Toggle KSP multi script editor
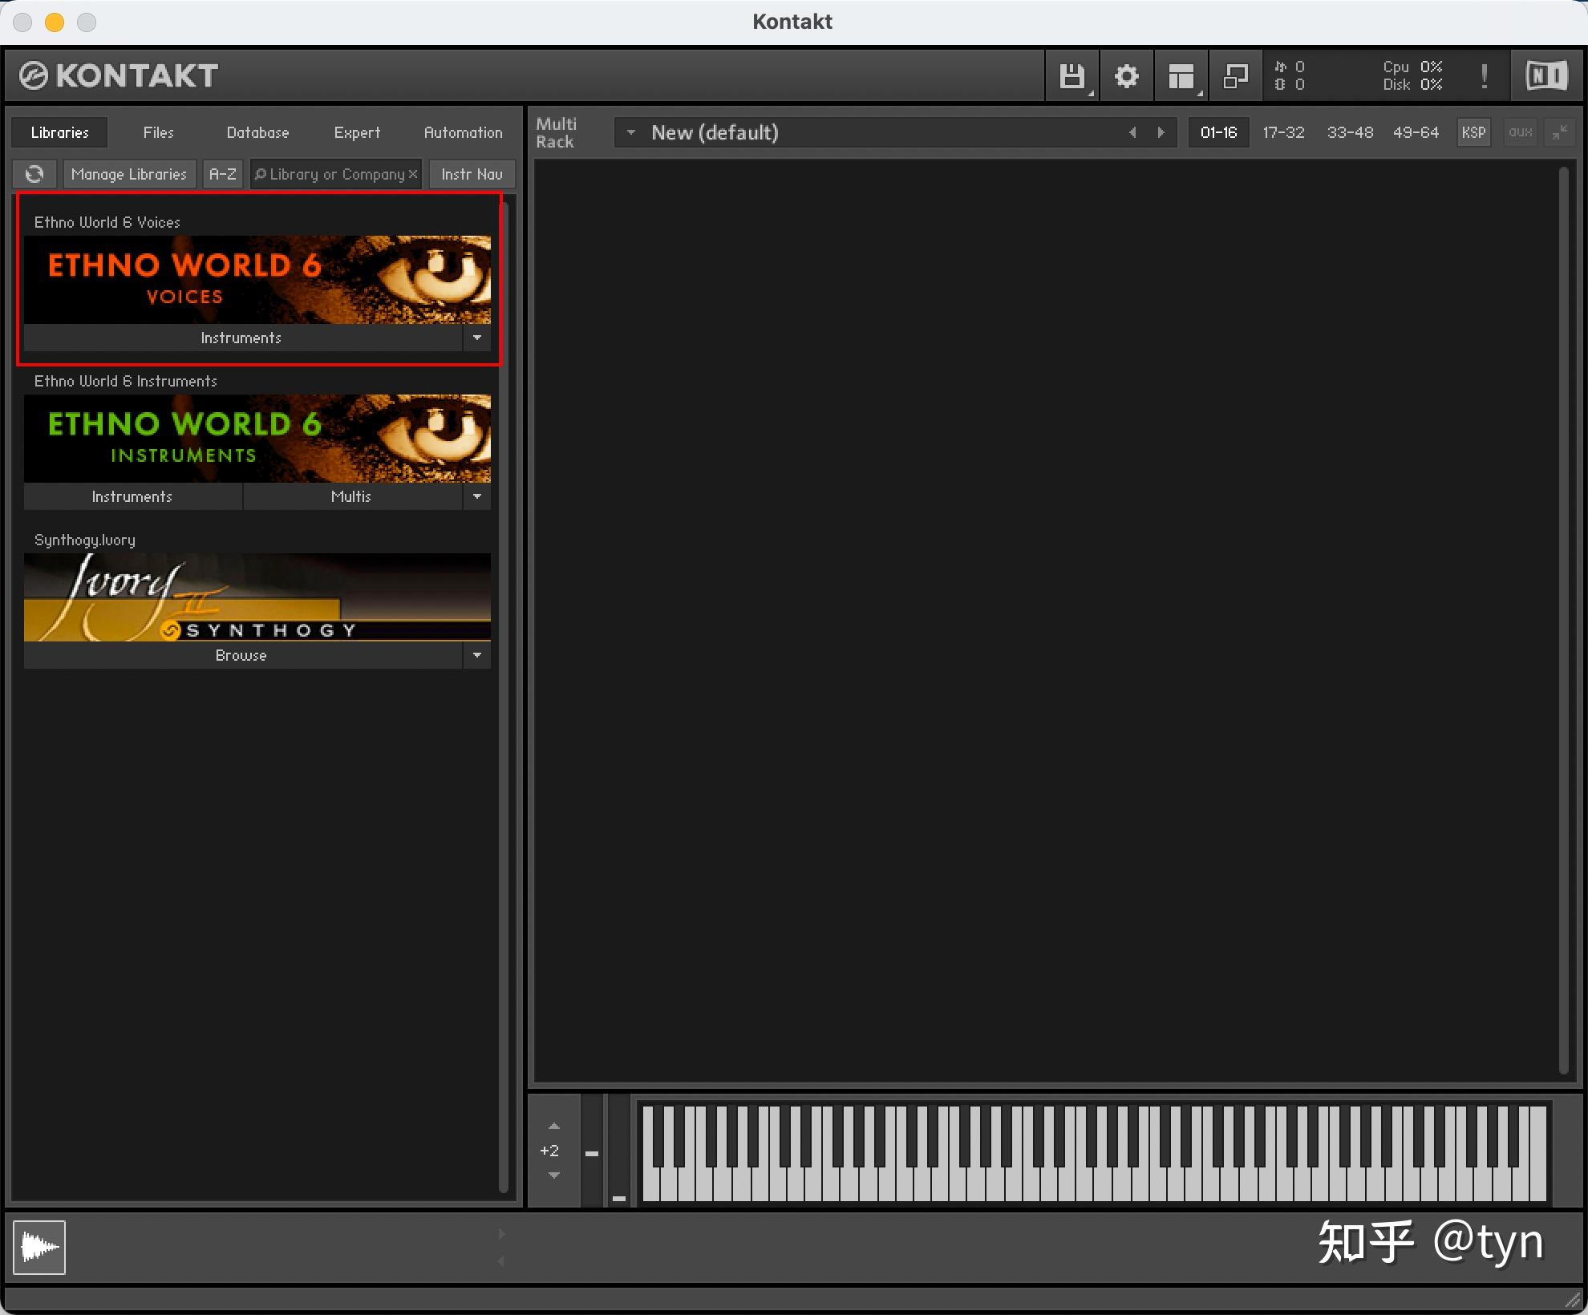This screenshot has height=1315, width=1588. (1473, 132)
